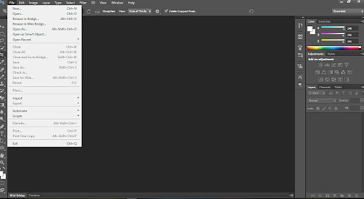The image size is (364, 199).
Task: Add a Hue/Saturation adjustment
Action: coord(317,72)
